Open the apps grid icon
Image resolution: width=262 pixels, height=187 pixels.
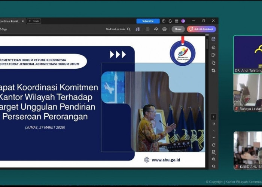[x=177, y=21]
